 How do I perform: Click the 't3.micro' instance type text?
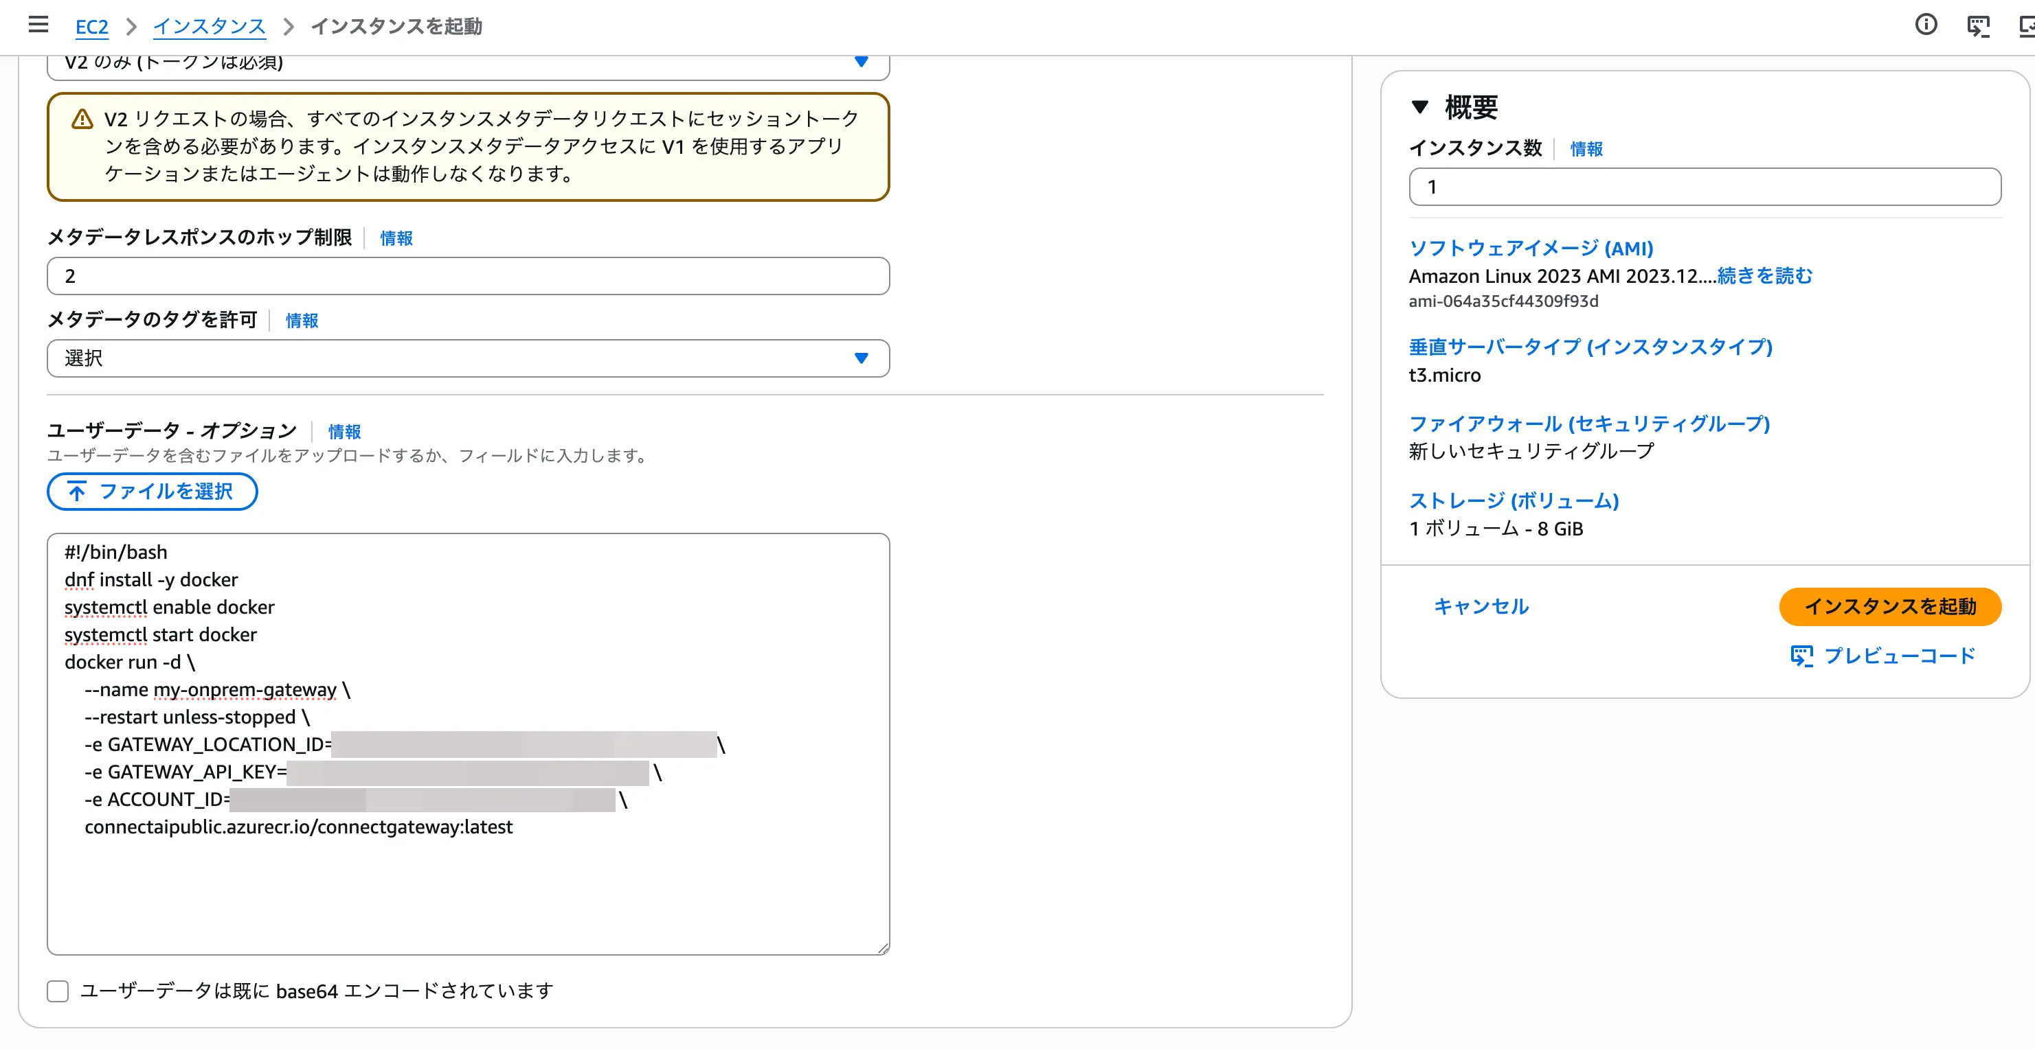(1444, 375)
